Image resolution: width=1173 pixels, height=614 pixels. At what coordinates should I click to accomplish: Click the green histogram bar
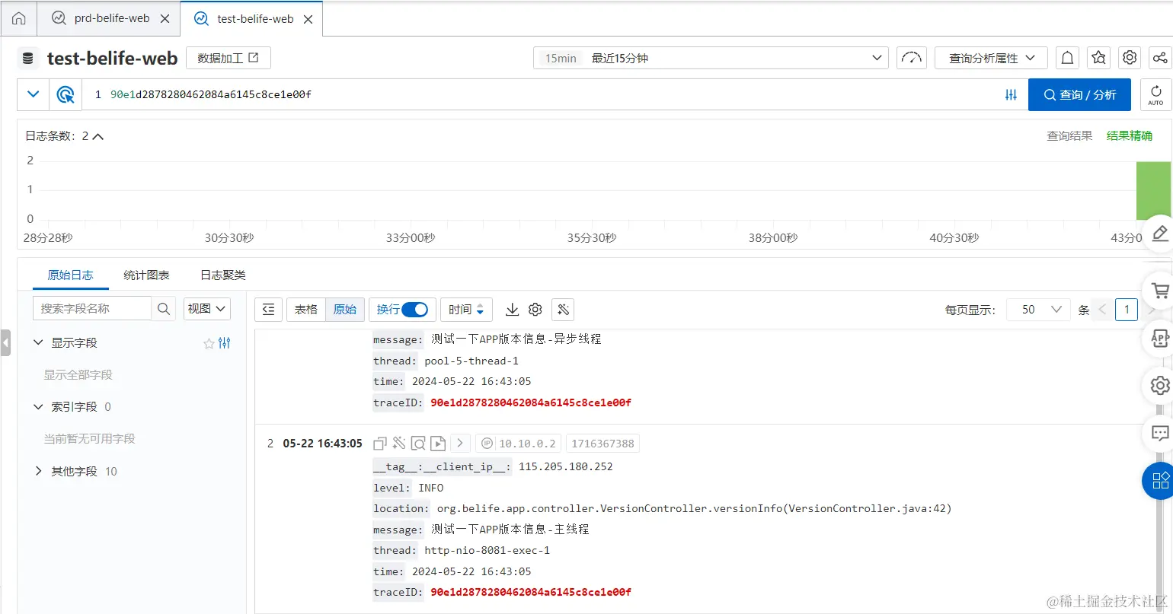(x=1153, y=191)
